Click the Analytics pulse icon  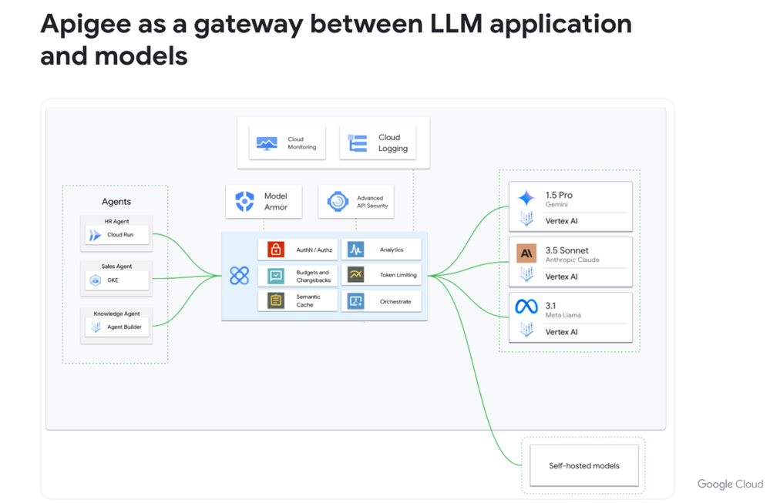tap(356, 250)
